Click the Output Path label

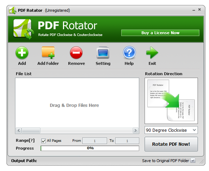(24, 161)
